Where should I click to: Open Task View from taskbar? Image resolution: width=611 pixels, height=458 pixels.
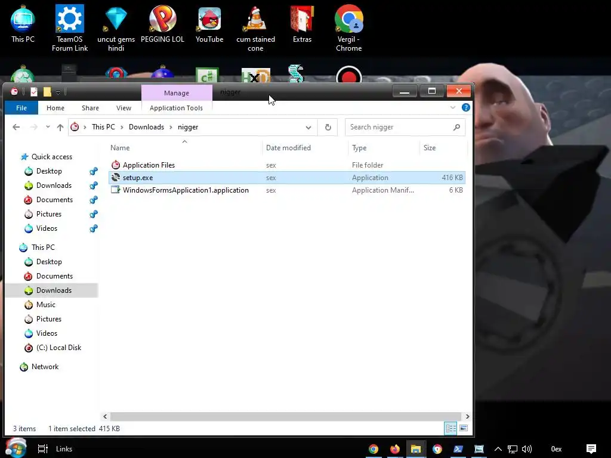[42, 448]
